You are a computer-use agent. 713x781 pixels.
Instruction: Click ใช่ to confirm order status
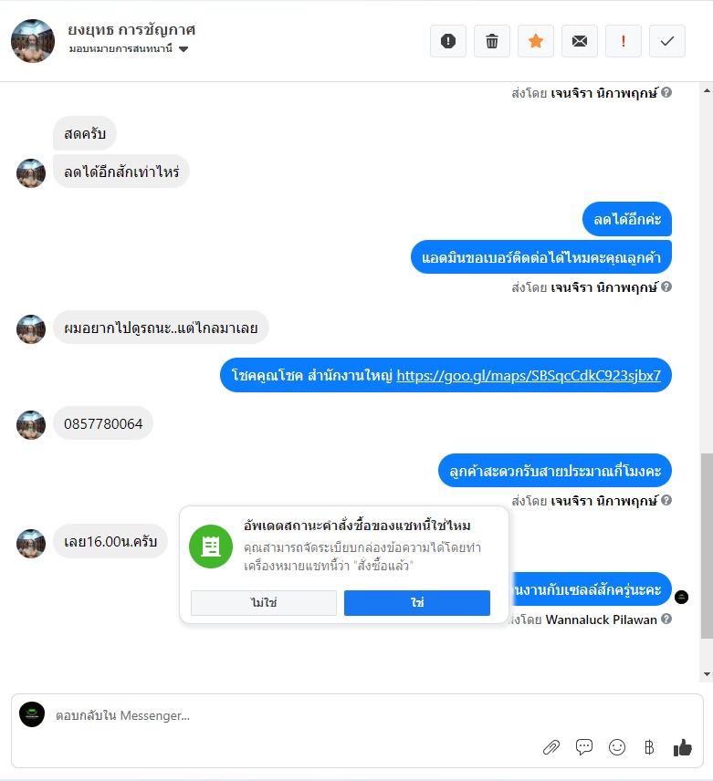pyautogui.click(x=417, y=603)
